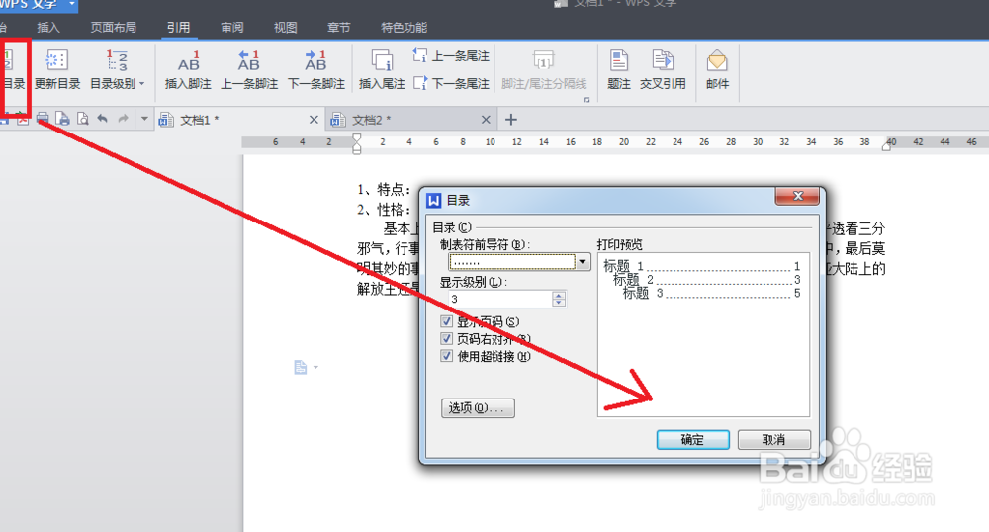989x532 pixels.
Task: Click the paste options icon in the document
Action: point(301,367)
